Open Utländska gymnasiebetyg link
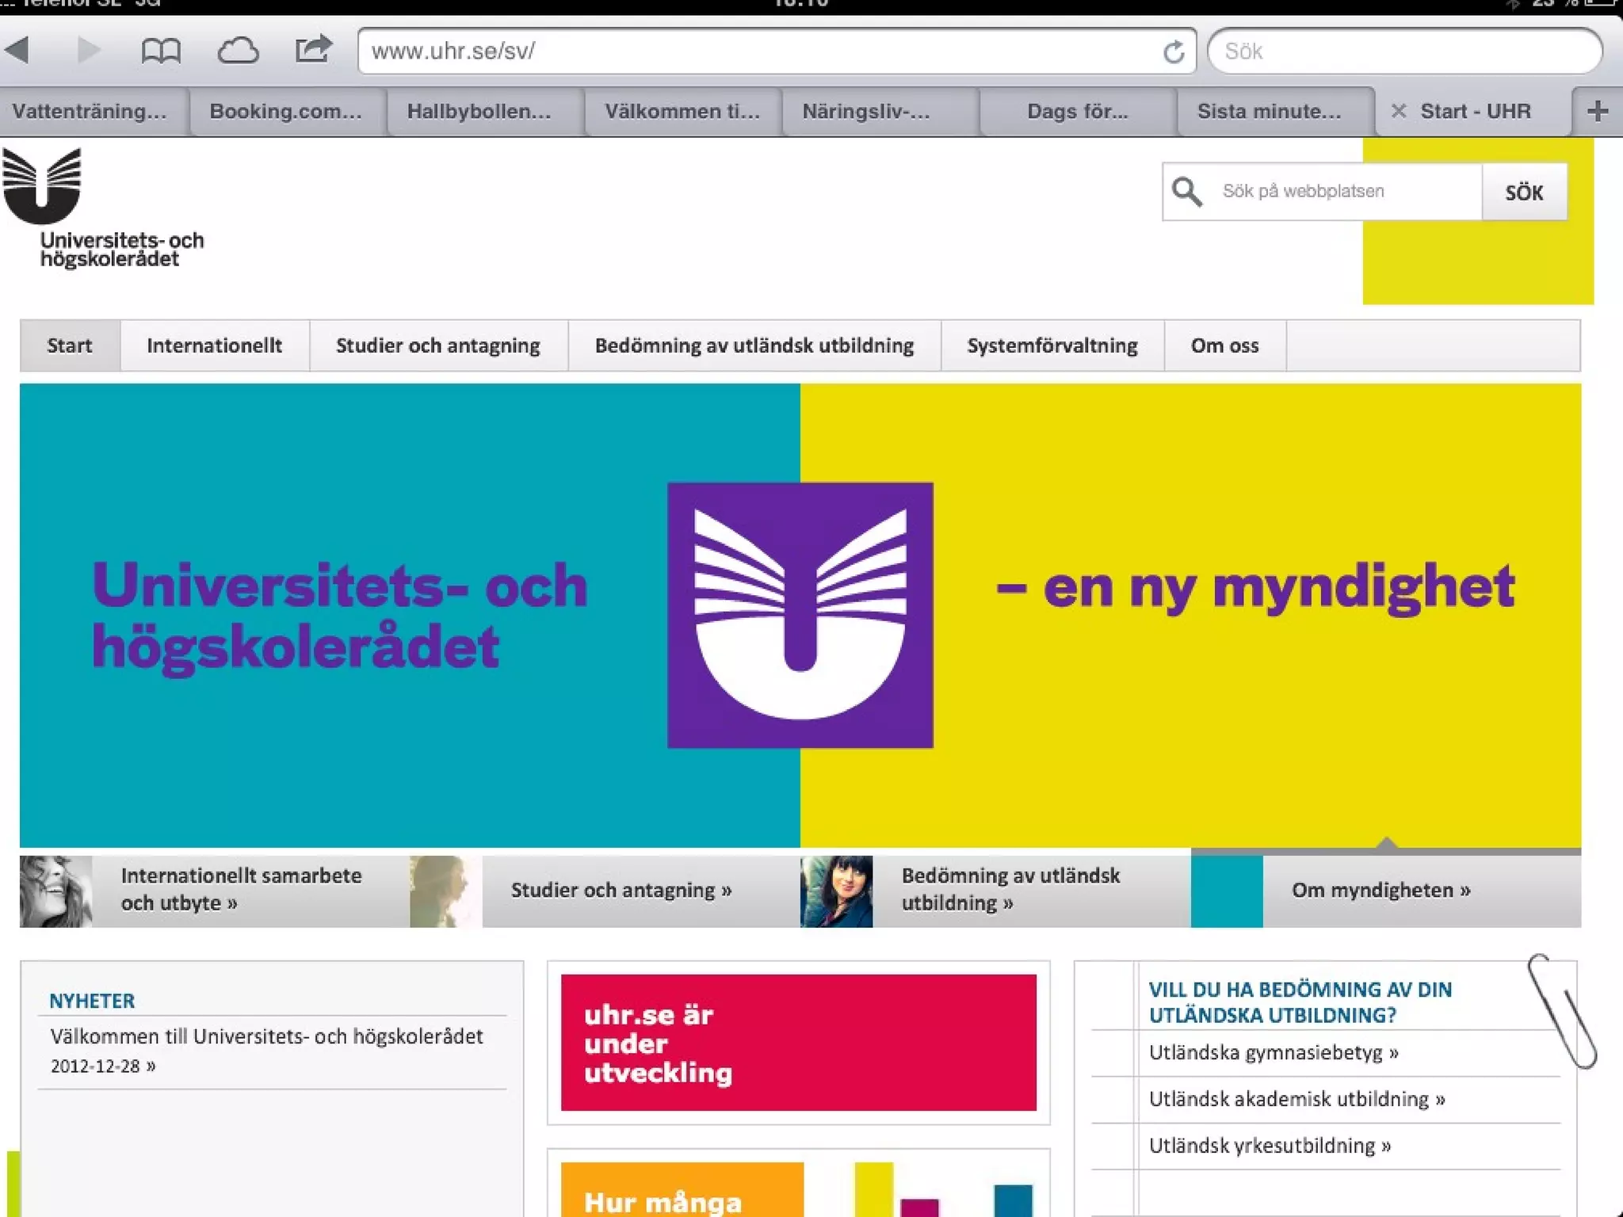Image resolution: width=1623 pixels, height=1217 pixels. click(1273, 1052)
